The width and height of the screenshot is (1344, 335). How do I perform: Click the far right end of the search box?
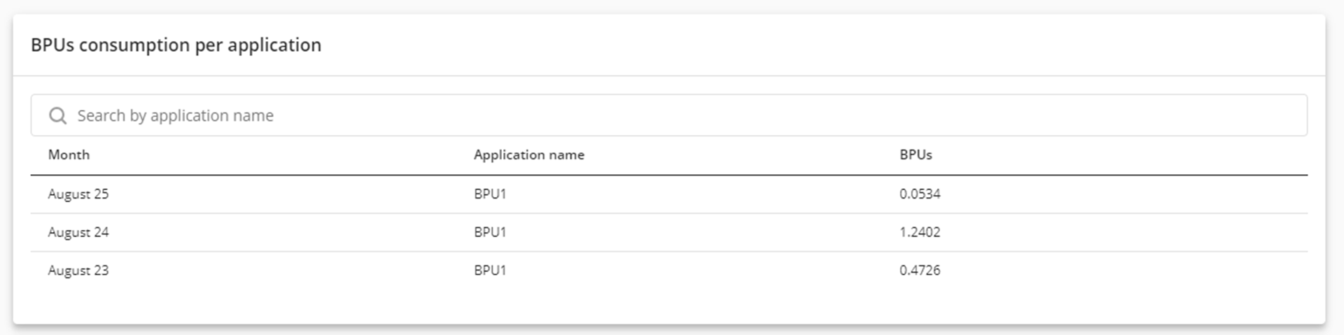click(x=1288, y=115)
